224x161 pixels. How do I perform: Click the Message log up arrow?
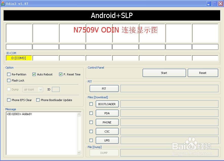tap(79, 114)
